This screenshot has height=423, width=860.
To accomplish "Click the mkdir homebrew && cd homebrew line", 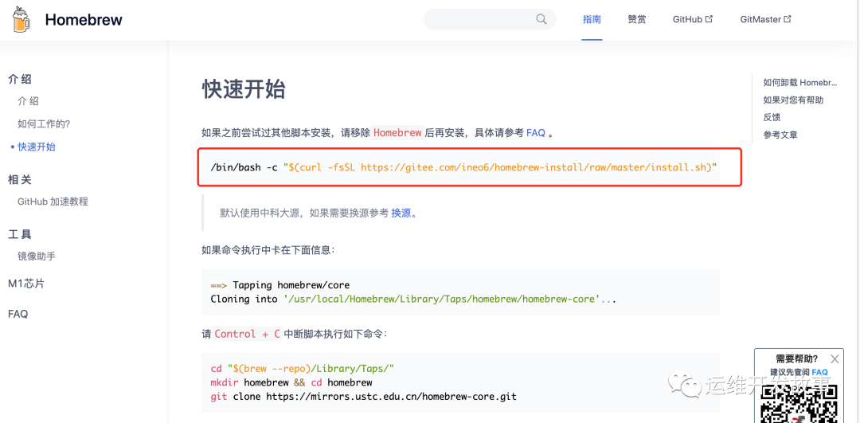I will pyautogui.click(x=291, y=382).
